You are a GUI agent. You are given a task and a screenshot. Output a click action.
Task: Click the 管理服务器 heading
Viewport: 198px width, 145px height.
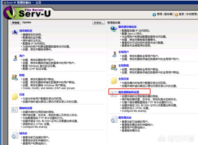coord(114,23)
